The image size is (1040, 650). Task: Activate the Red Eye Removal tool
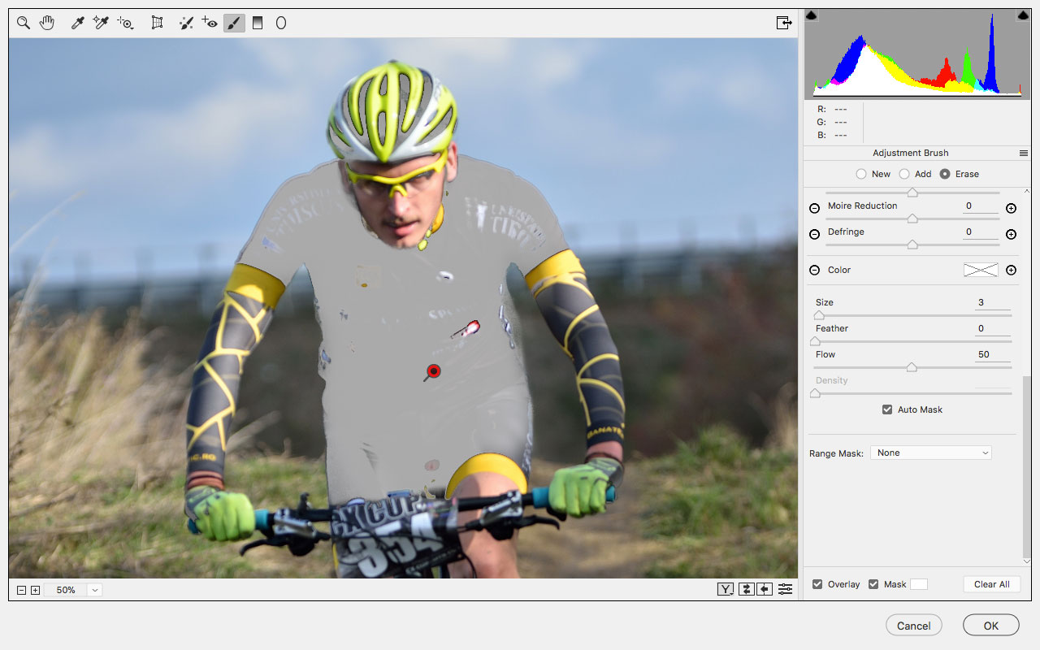click(209, 23)
